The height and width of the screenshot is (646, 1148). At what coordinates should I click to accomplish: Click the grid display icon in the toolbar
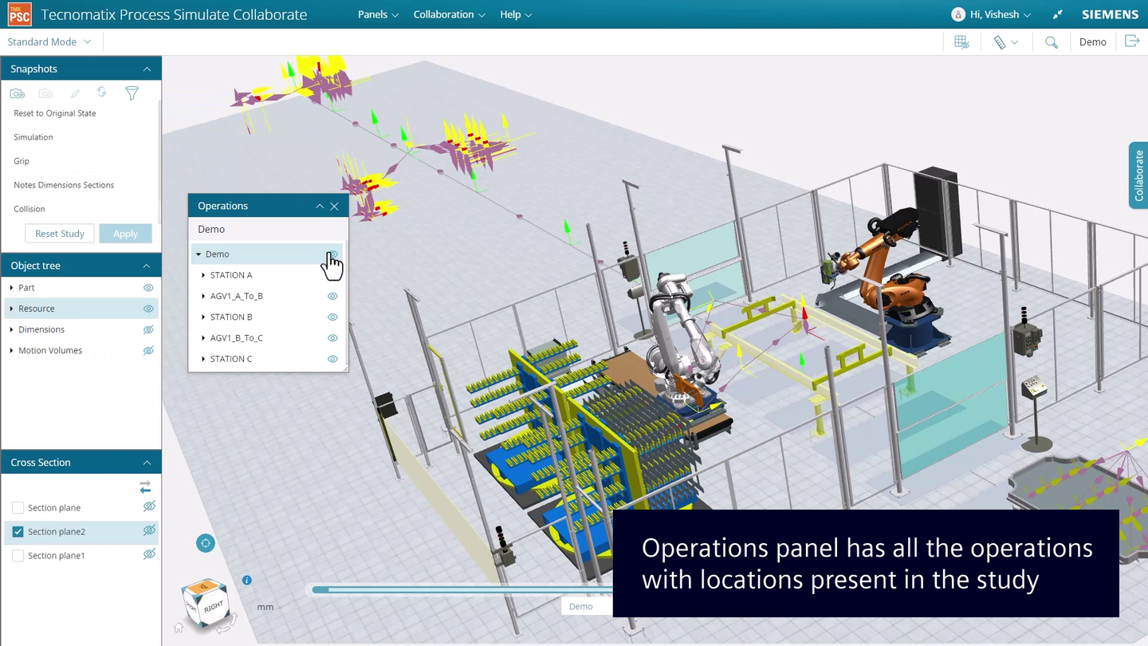(x=961, y=41)
